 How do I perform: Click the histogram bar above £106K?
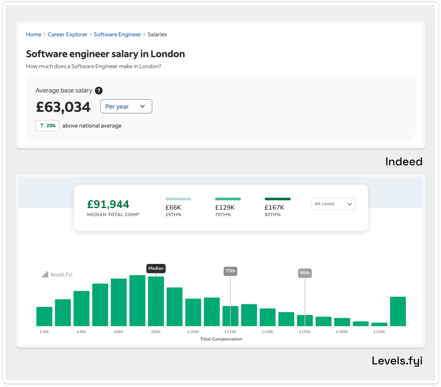193,312
